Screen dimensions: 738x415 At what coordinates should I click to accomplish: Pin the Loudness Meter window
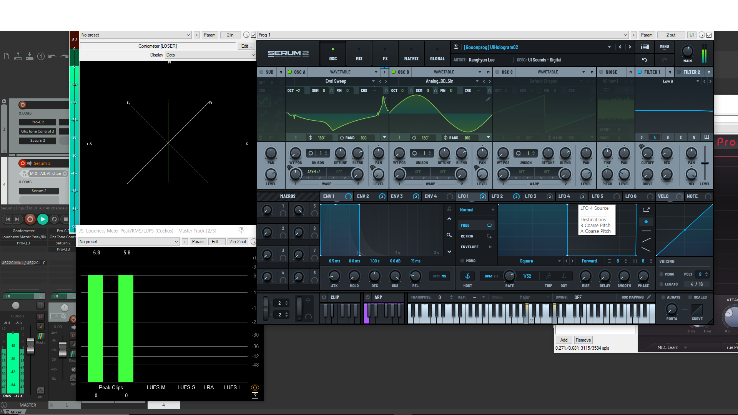pyautogui.click(x=241, y=230)
